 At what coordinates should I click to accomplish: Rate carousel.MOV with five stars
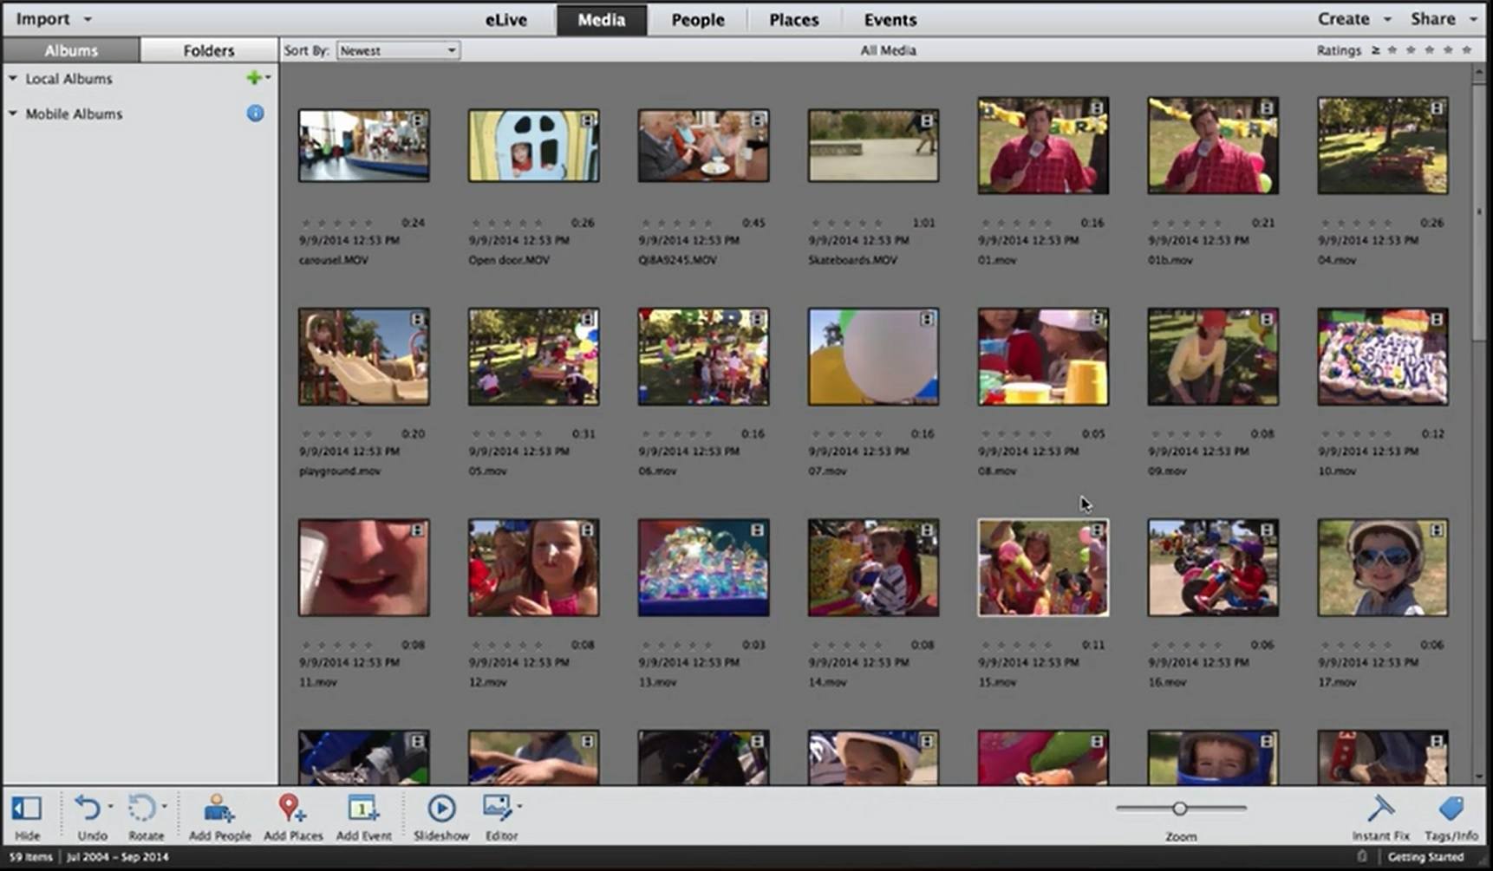coord(368,223)
